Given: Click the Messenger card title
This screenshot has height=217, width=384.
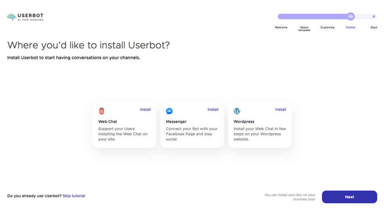Looking at the screenshot, I should [x=176, y=121].
